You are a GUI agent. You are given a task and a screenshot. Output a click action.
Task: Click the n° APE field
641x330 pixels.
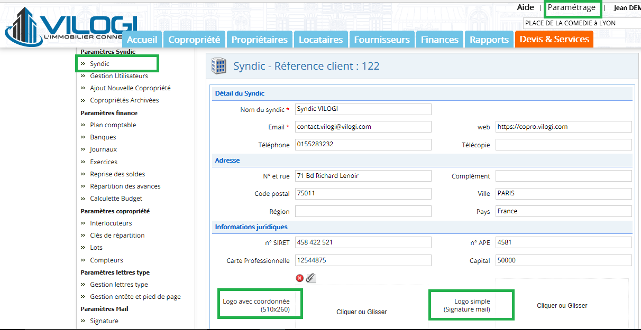564,242
